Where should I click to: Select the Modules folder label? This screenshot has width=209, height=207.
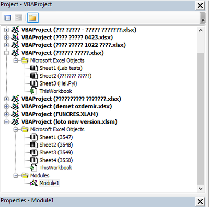click(40, 176)
